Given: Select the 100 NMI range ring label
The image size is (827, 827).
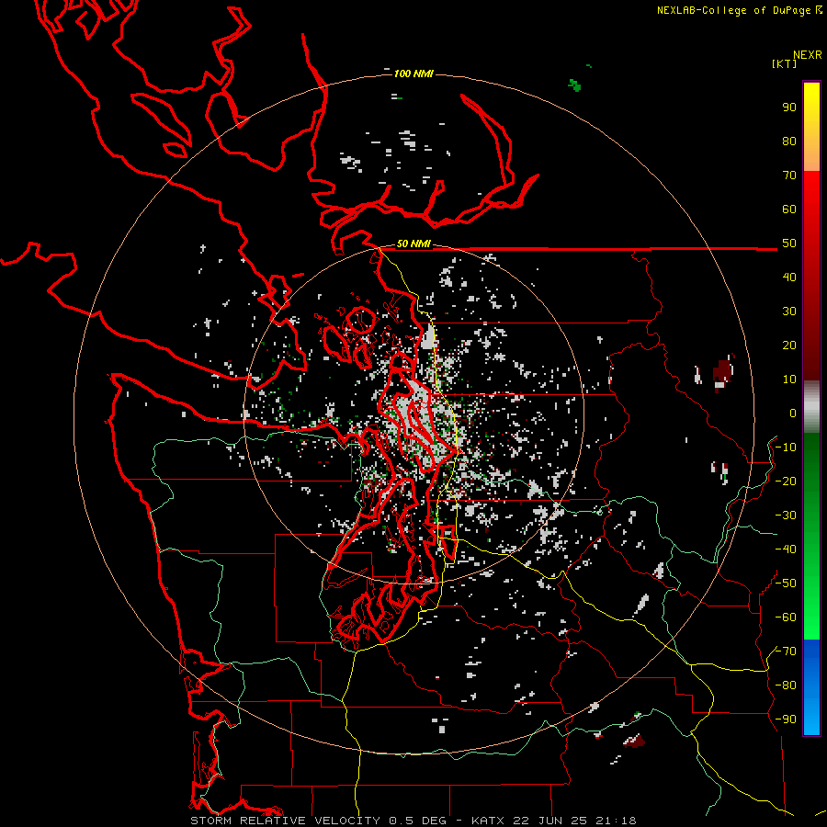Looking at the screenshot, I should coord(413,74).
